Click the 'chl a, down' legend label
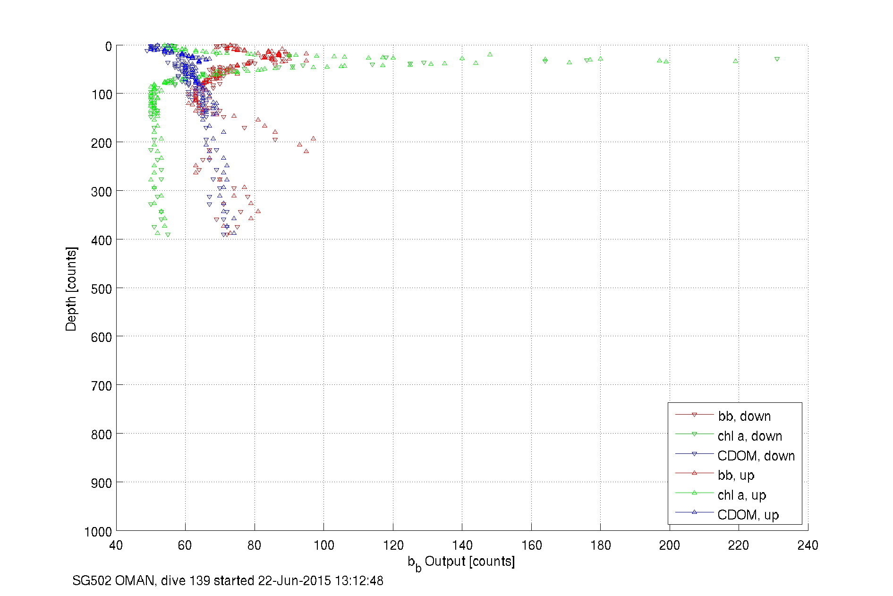Viewport: 893px width, 596px height. 750,436
